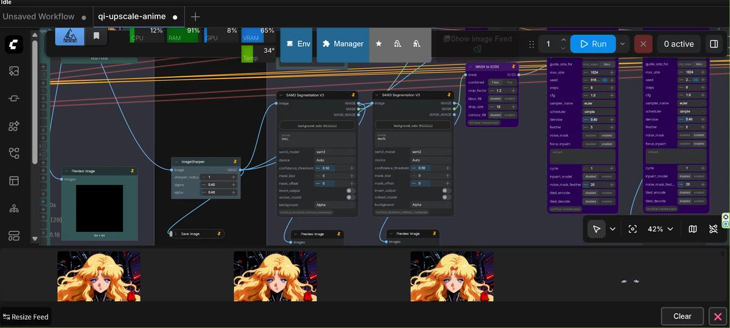This screenshot has width=730, height=328.
Task: Toggle unload_model on right SAM3 node
Action: click(446, 197)
